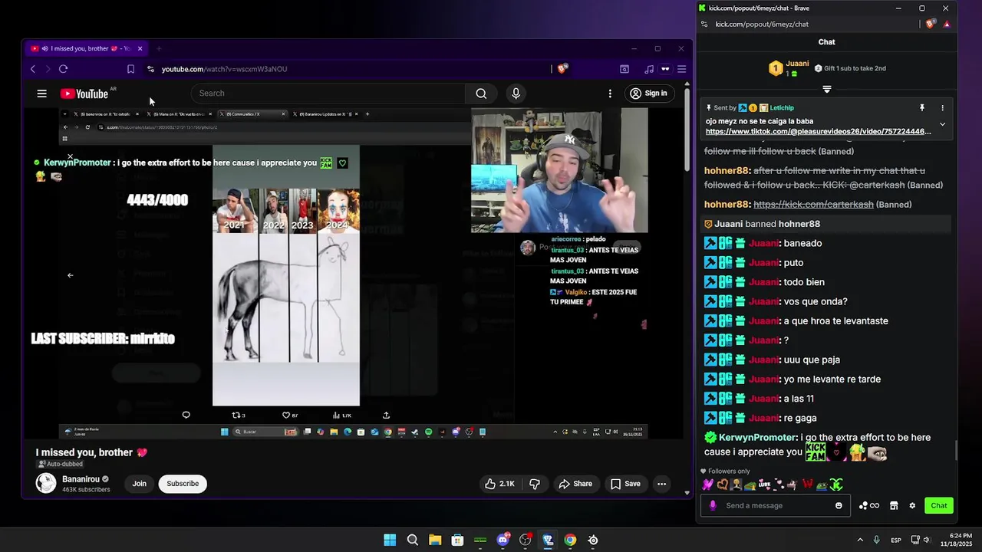The image size is (982, 552).
Task: Go to the YouTube home logo
Action: (x=84, y=94)
